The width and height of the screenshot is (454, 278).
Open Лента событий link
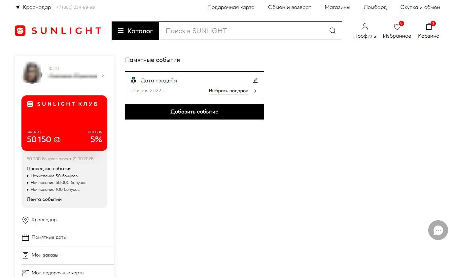[x=44, y=199]
